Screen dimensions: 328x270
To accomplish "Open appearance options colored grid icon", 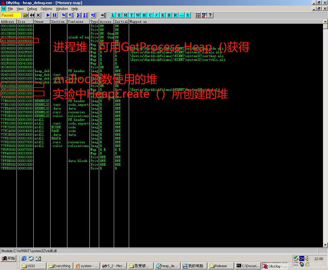I will pos(204,15).
